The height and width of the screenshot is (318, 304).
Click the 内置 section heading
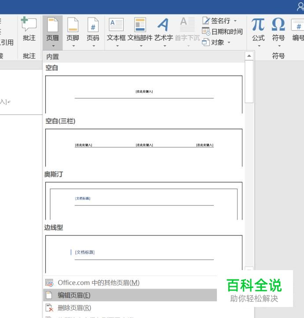point(53,57)
